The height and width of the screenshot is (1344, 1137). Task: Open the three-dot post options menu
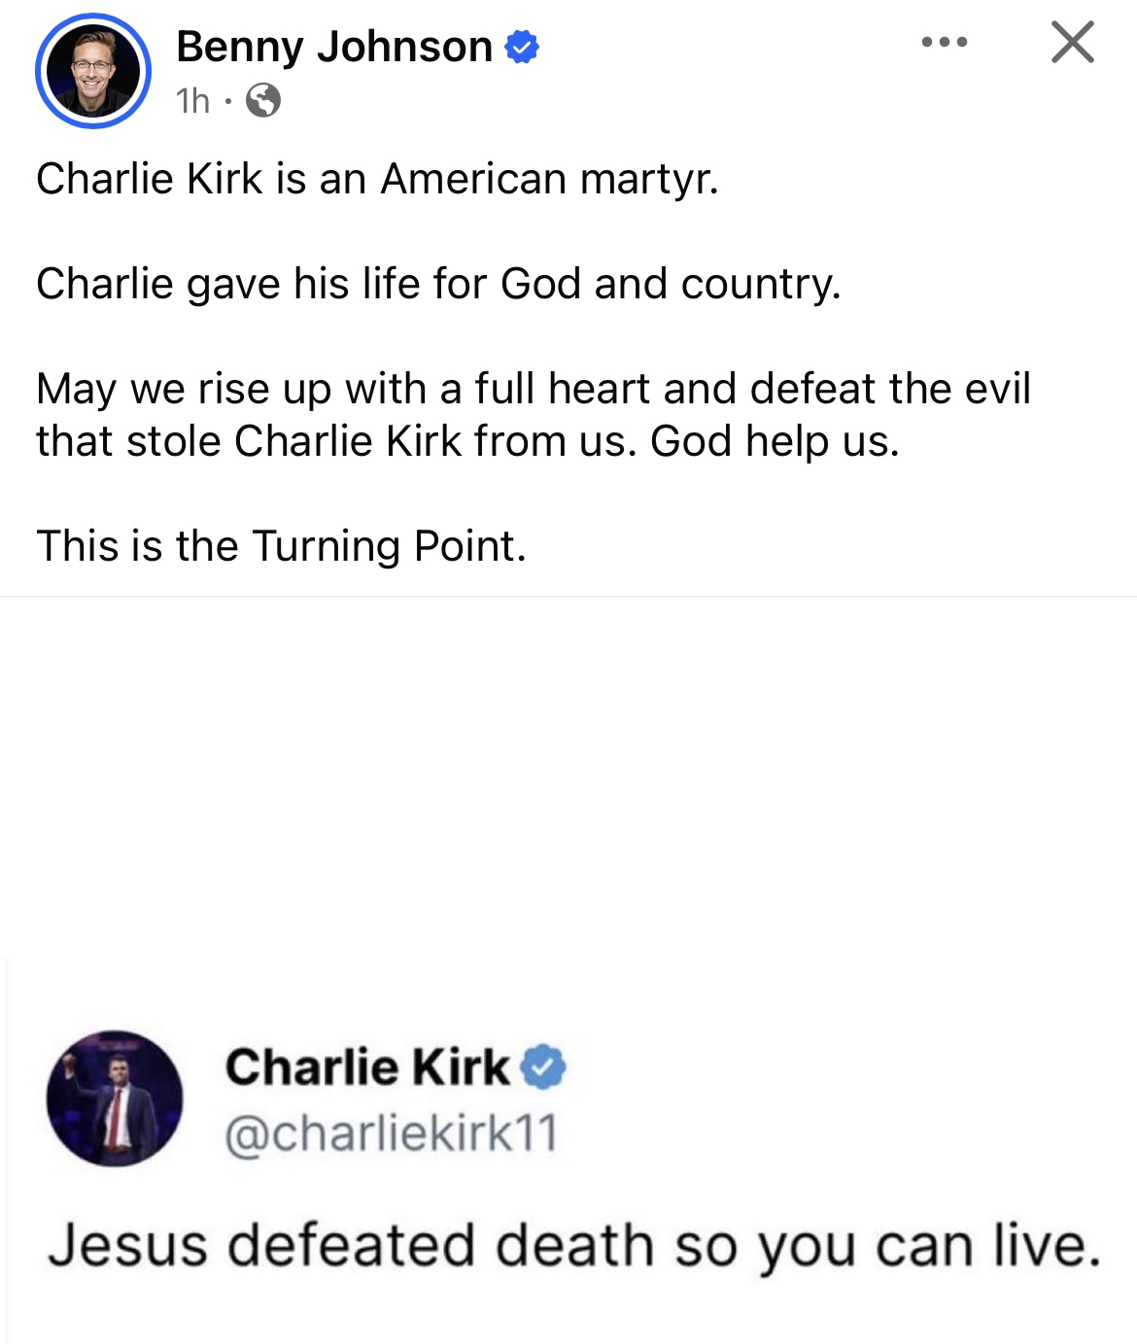click(x=945, y=42)
